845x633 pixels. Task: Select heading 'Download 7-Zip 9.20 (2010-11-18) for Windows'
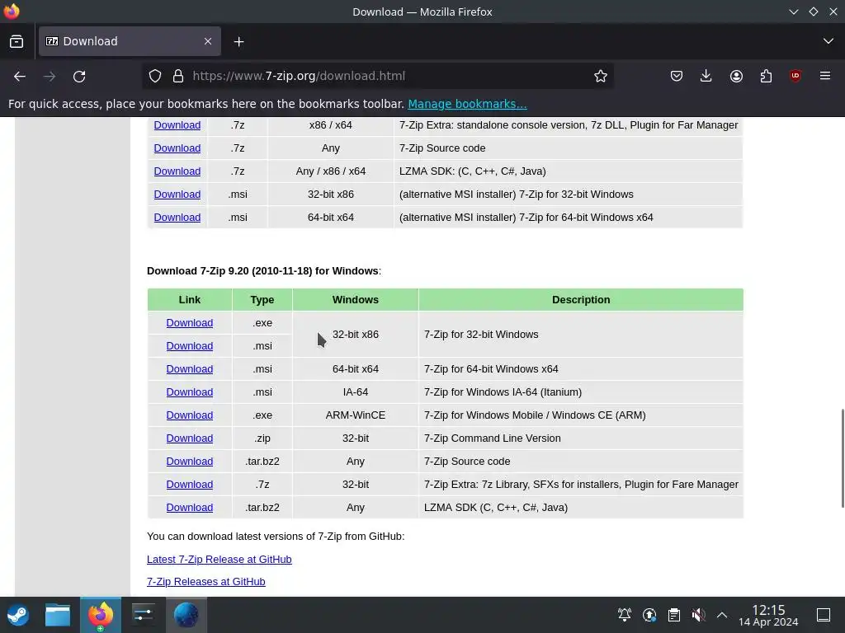(262, 270)
